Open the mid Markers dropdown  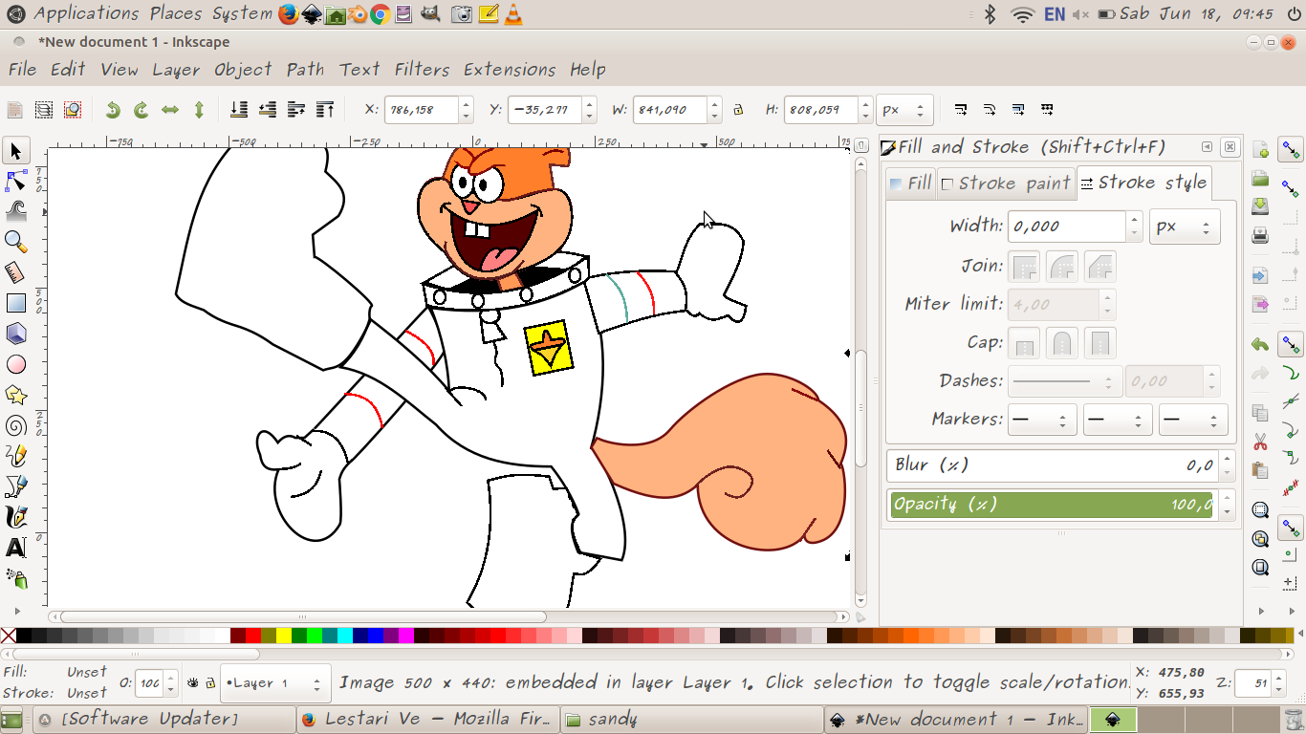(1118, 420)
